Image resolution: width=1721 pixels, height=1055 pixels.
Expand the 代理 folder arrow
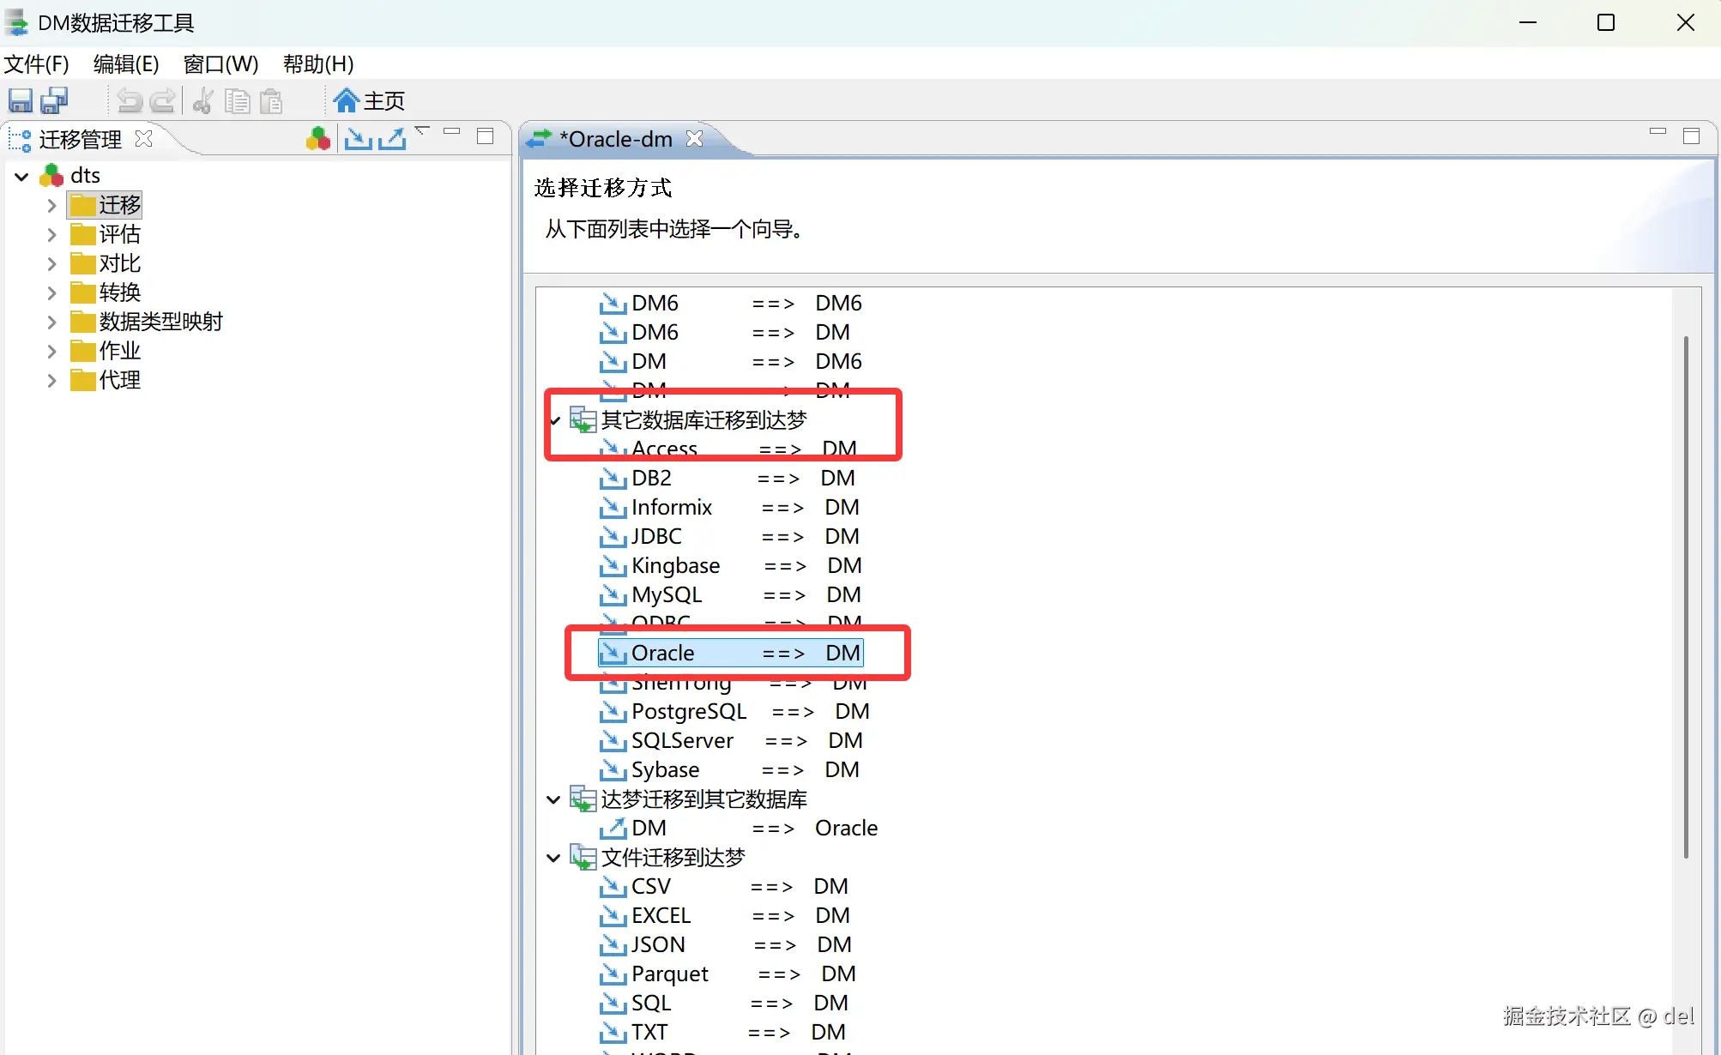(x=51, y=381)
